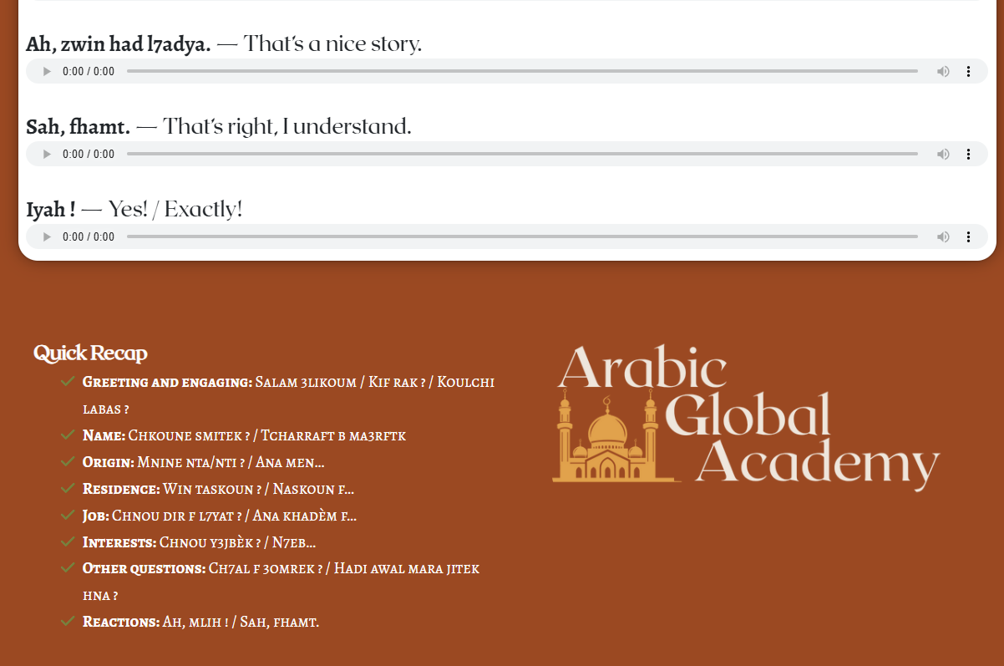Click the 'Quick Recap' heading
This screenshot has width=1004, height=666.
pos(90,353)
